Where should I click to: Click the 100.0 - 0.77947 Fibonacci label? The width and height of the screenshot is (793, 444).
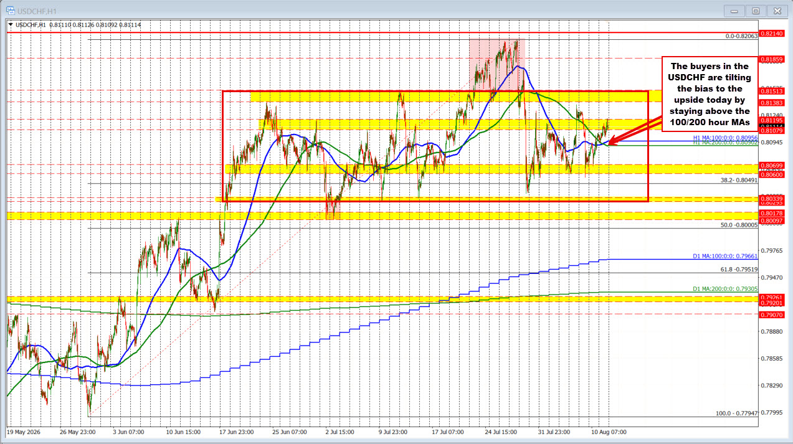[738, 413]
